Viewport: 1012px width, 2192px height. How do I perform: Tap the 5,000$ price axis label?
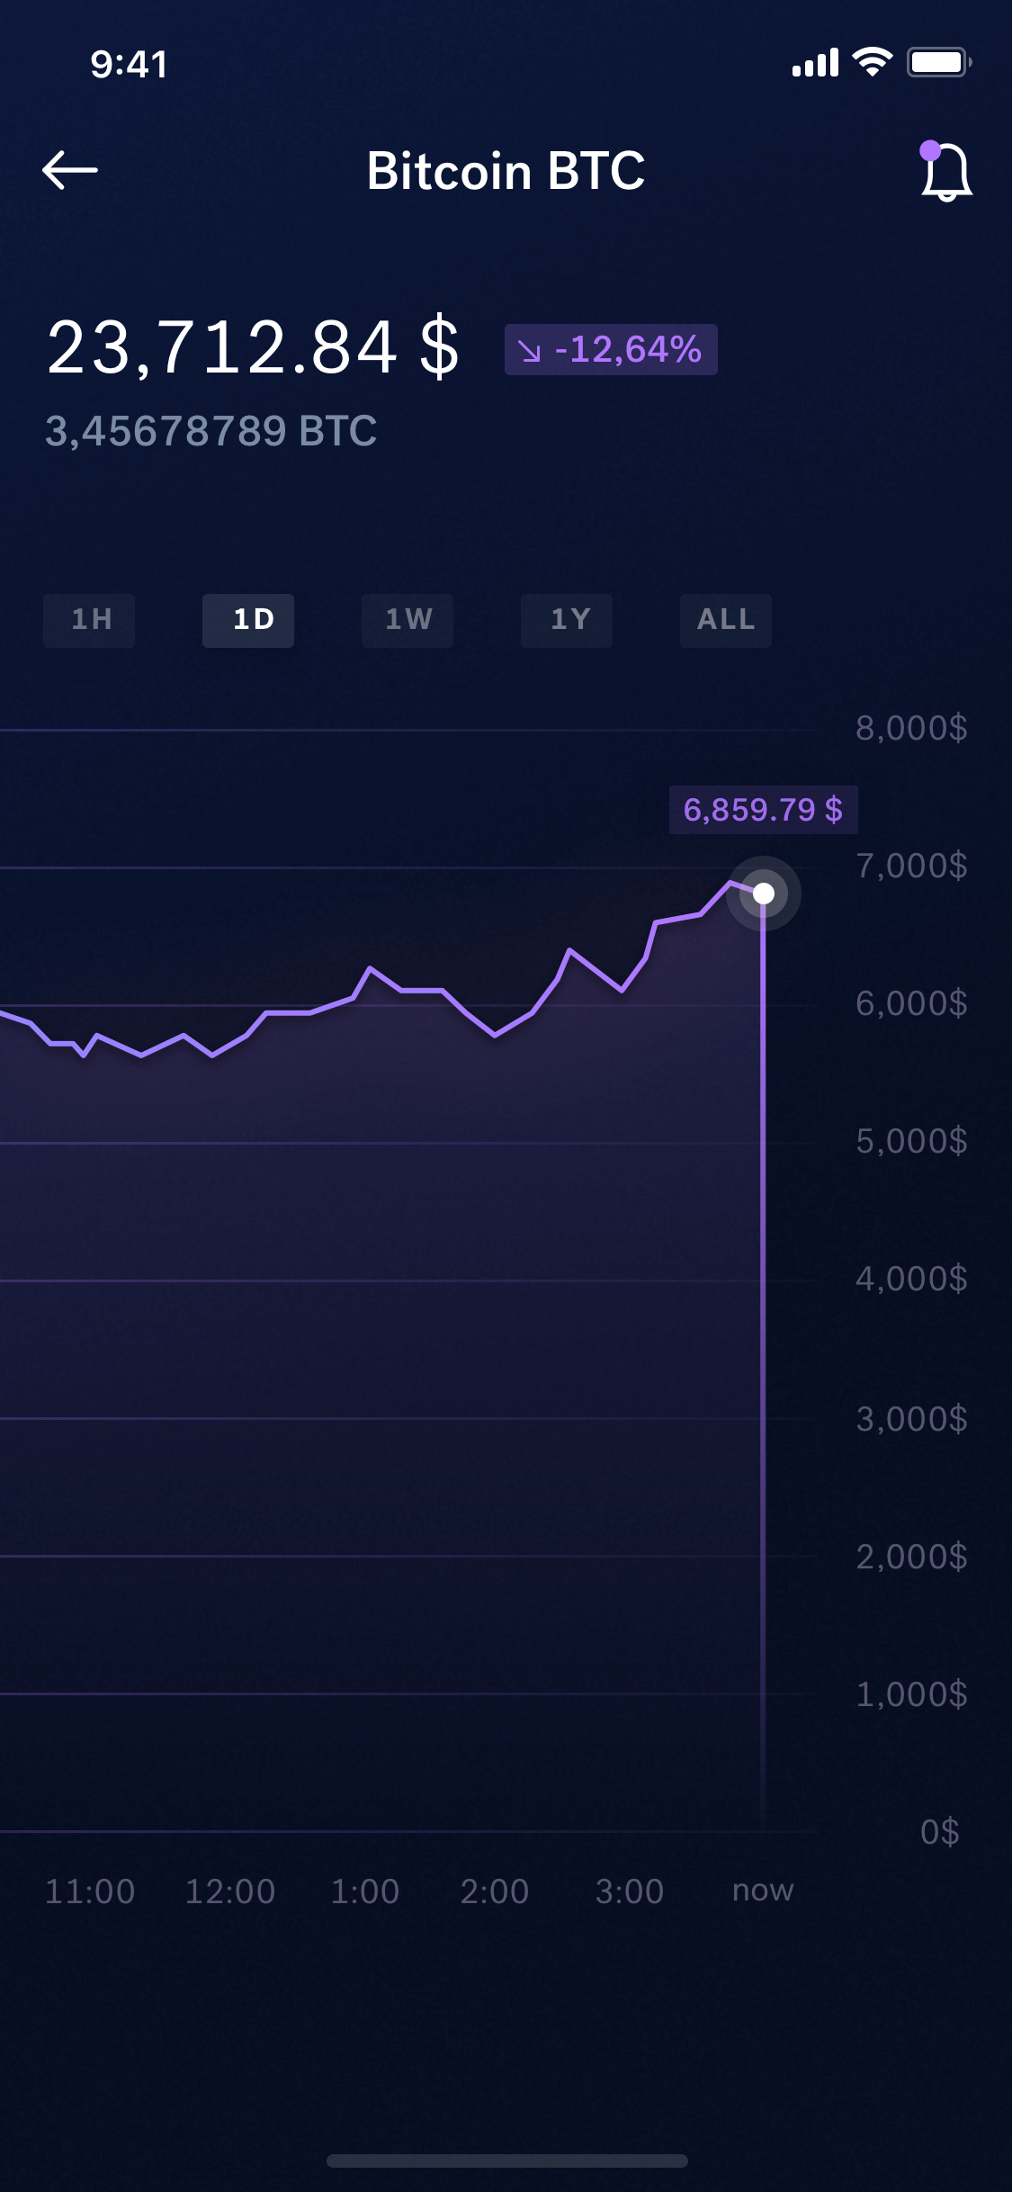coord(911,1141)
